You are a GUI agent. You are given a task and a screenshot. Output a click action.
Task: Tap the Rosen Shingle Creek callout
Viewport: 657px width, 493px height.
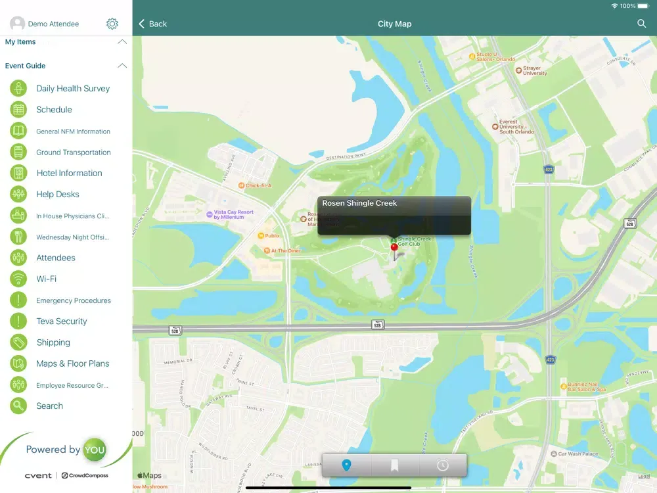(x=394, y=215)
